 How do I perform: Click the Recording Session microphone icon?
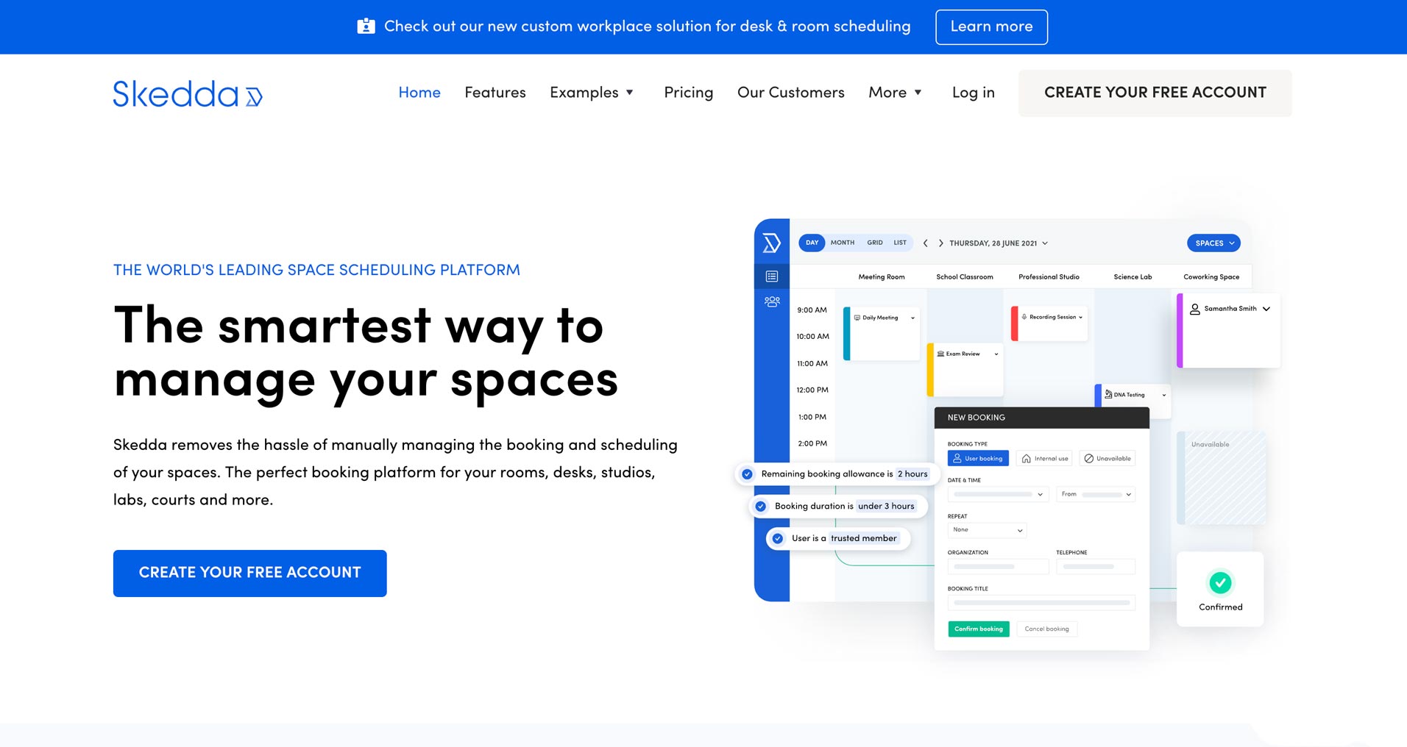pos(1024,317)
